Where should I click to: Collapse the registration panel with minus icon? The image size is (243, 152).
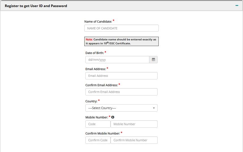pos(237,6)
